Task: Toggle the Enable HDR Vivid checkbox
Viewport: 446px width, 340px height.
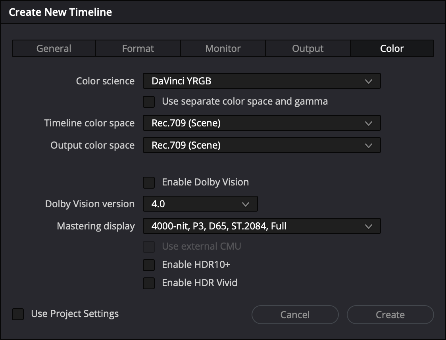Action: coord(149,283)
